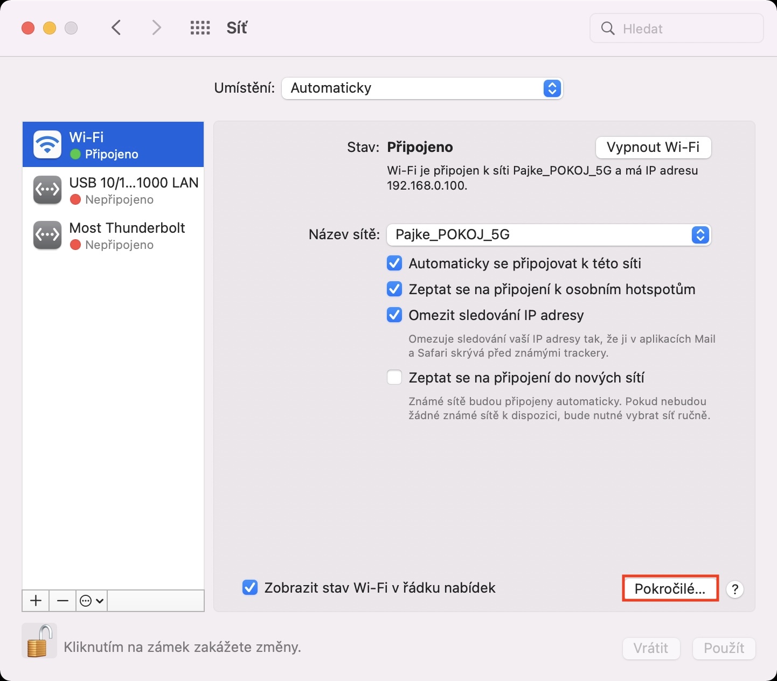This screenshot has width=777, height=681.
Task: Click the Stav Připojeno status text
Action: pyautogui.click(x=420, y=147)
